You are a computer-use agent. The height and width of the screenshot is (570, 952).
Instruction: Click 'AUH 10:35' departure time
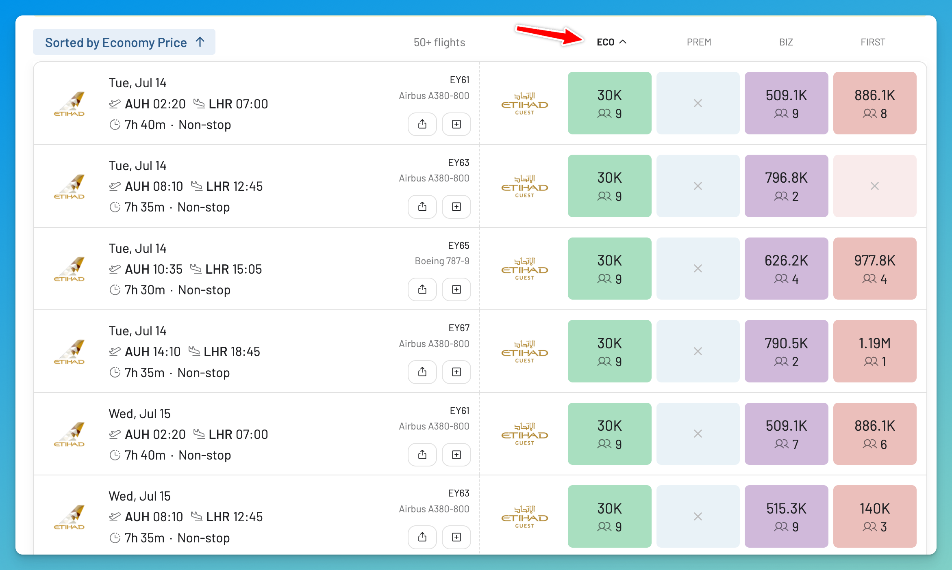pos(154,269)
